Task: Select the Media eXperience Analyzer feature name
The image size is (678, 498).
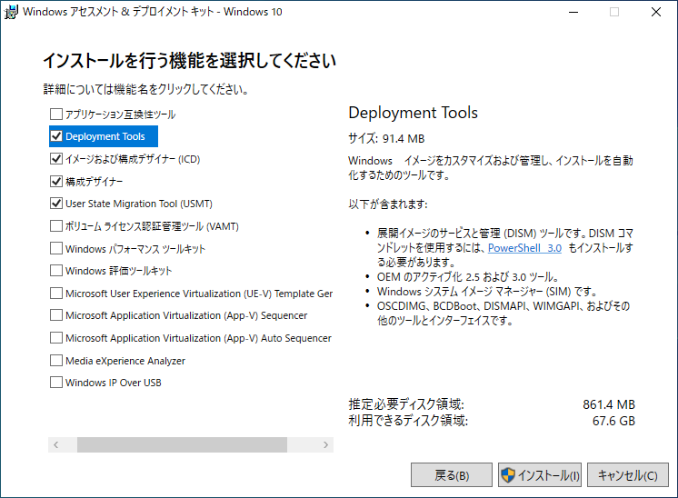Action: (x=125, y=361)
